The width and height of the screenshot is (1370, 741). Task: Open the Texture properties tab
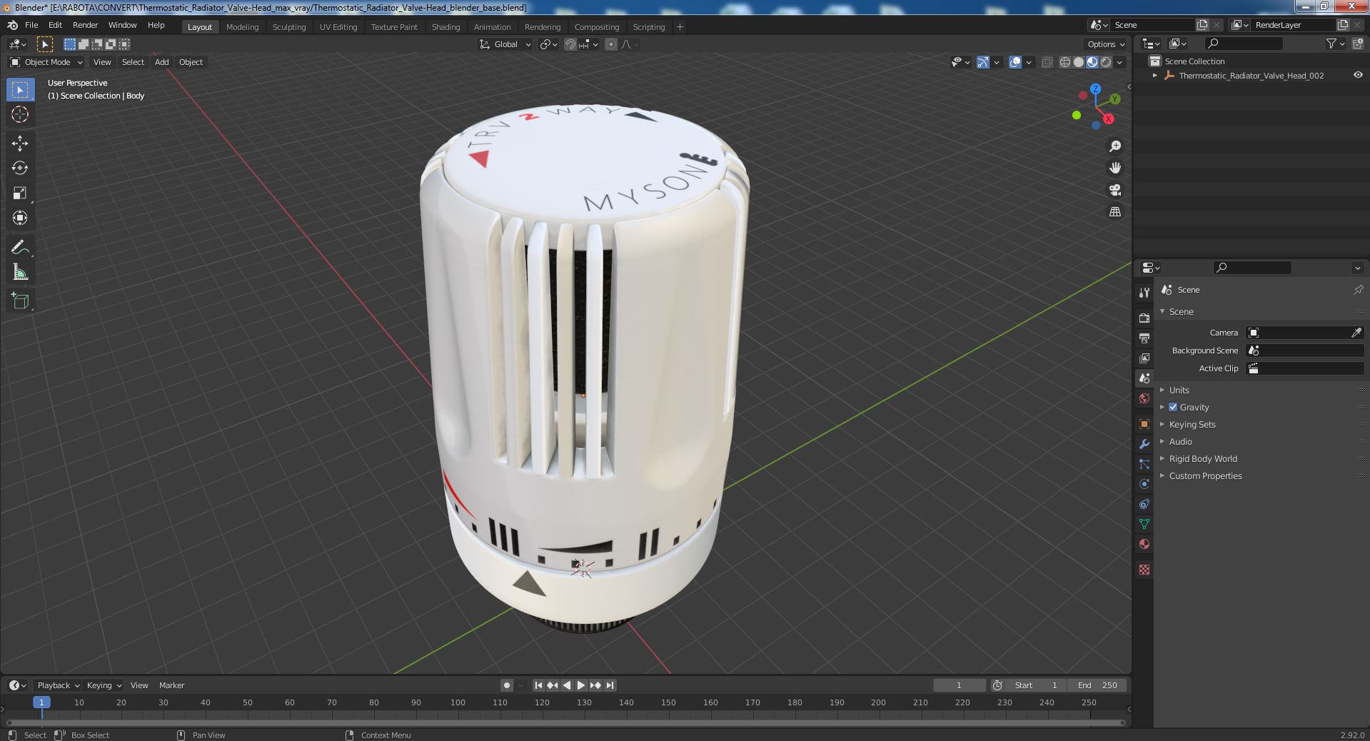pyautogui.click(x=1144, y=570)
